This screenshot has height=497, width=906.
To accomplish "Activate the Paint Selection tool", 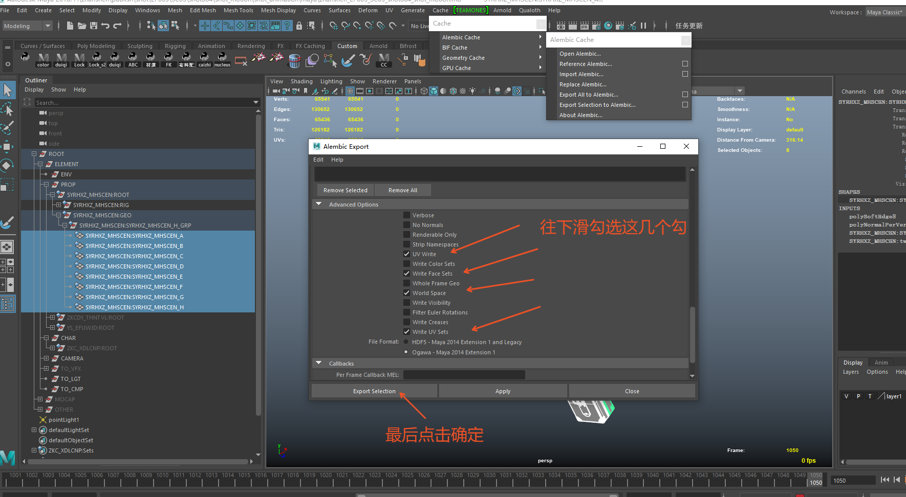I will coord(8,128).
